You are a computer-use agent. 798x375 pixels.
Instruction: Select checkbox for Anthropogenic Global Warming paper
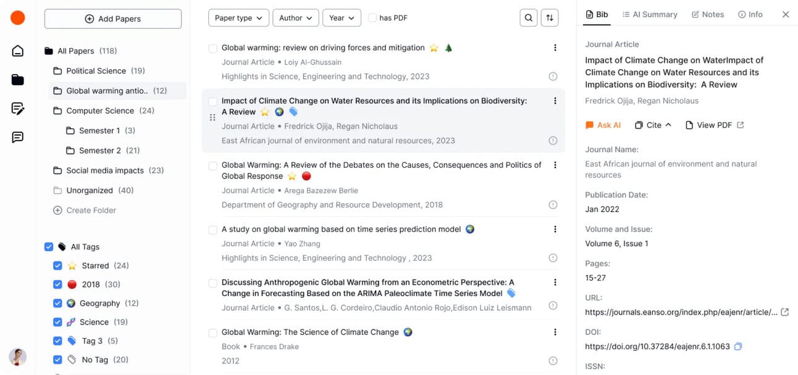coord(212,282)
